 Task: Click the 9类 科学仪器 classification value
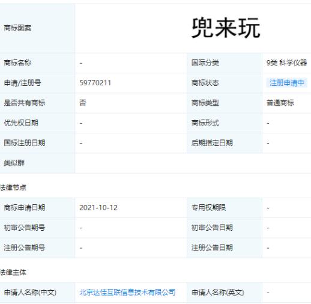(286, 63)
